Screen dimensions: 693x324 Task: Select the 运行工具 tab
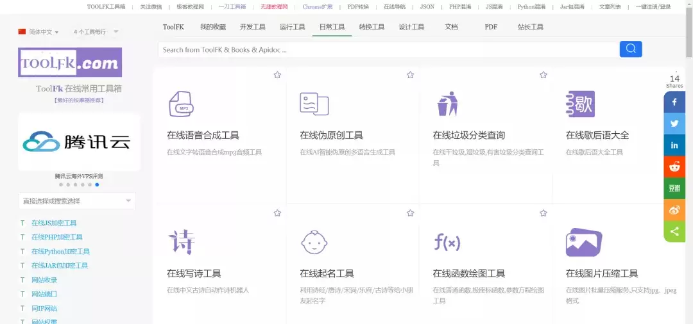[293, 27]
